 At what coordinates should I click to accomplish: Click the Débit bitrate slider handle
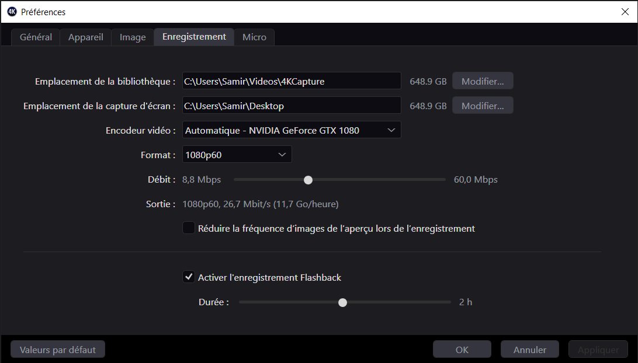308,180
